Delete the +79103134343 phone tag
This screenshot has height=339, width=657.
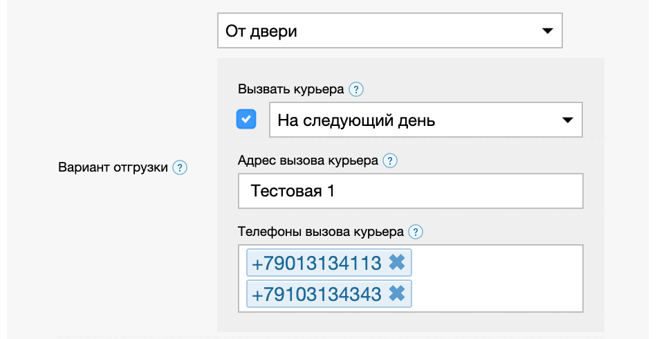tap(396, 294)
